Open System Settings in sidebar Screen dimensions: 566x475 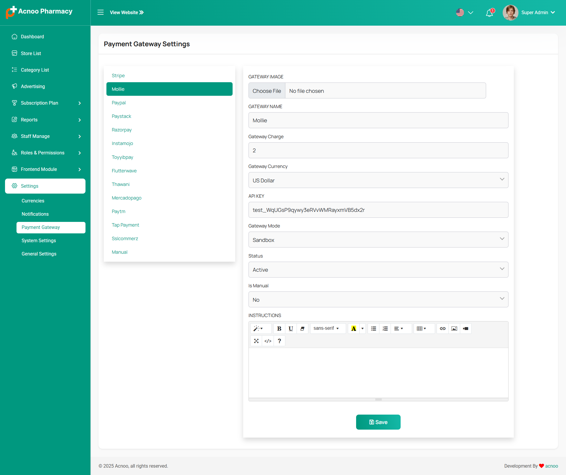coord(39,241)
